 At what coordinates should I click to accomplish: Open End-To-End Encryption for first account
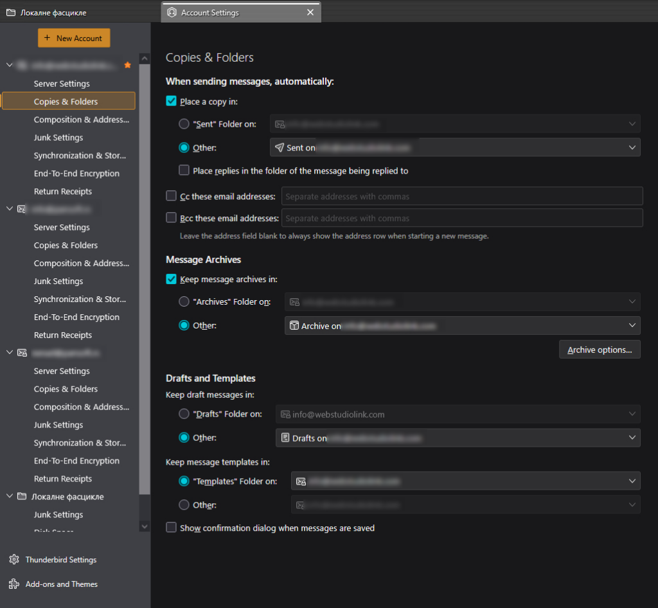pyautogui.click(x=76, y=174)
